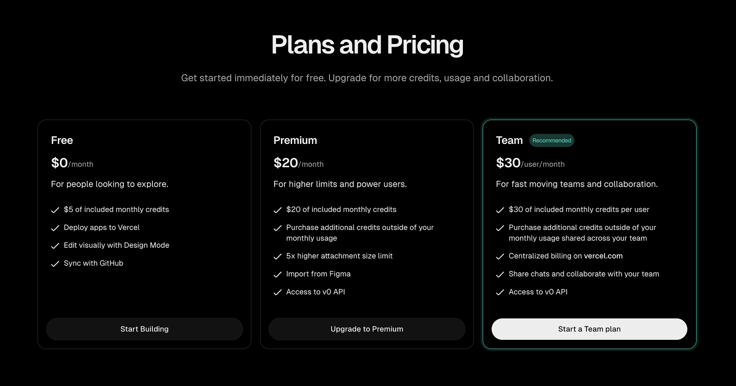Click checkmark next to Import from Figma

tap(277, 275)
